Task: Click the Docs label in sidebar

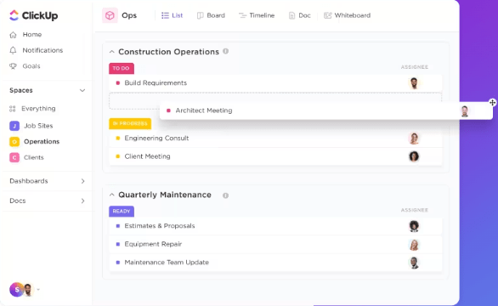Action: click(18, 201)
